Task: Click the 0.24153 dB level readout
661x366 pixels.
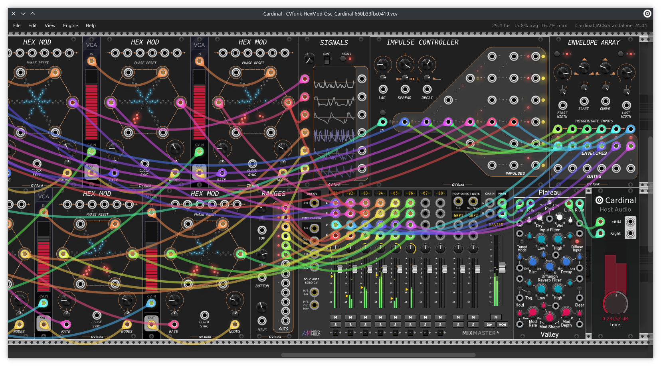Action: 615,319
